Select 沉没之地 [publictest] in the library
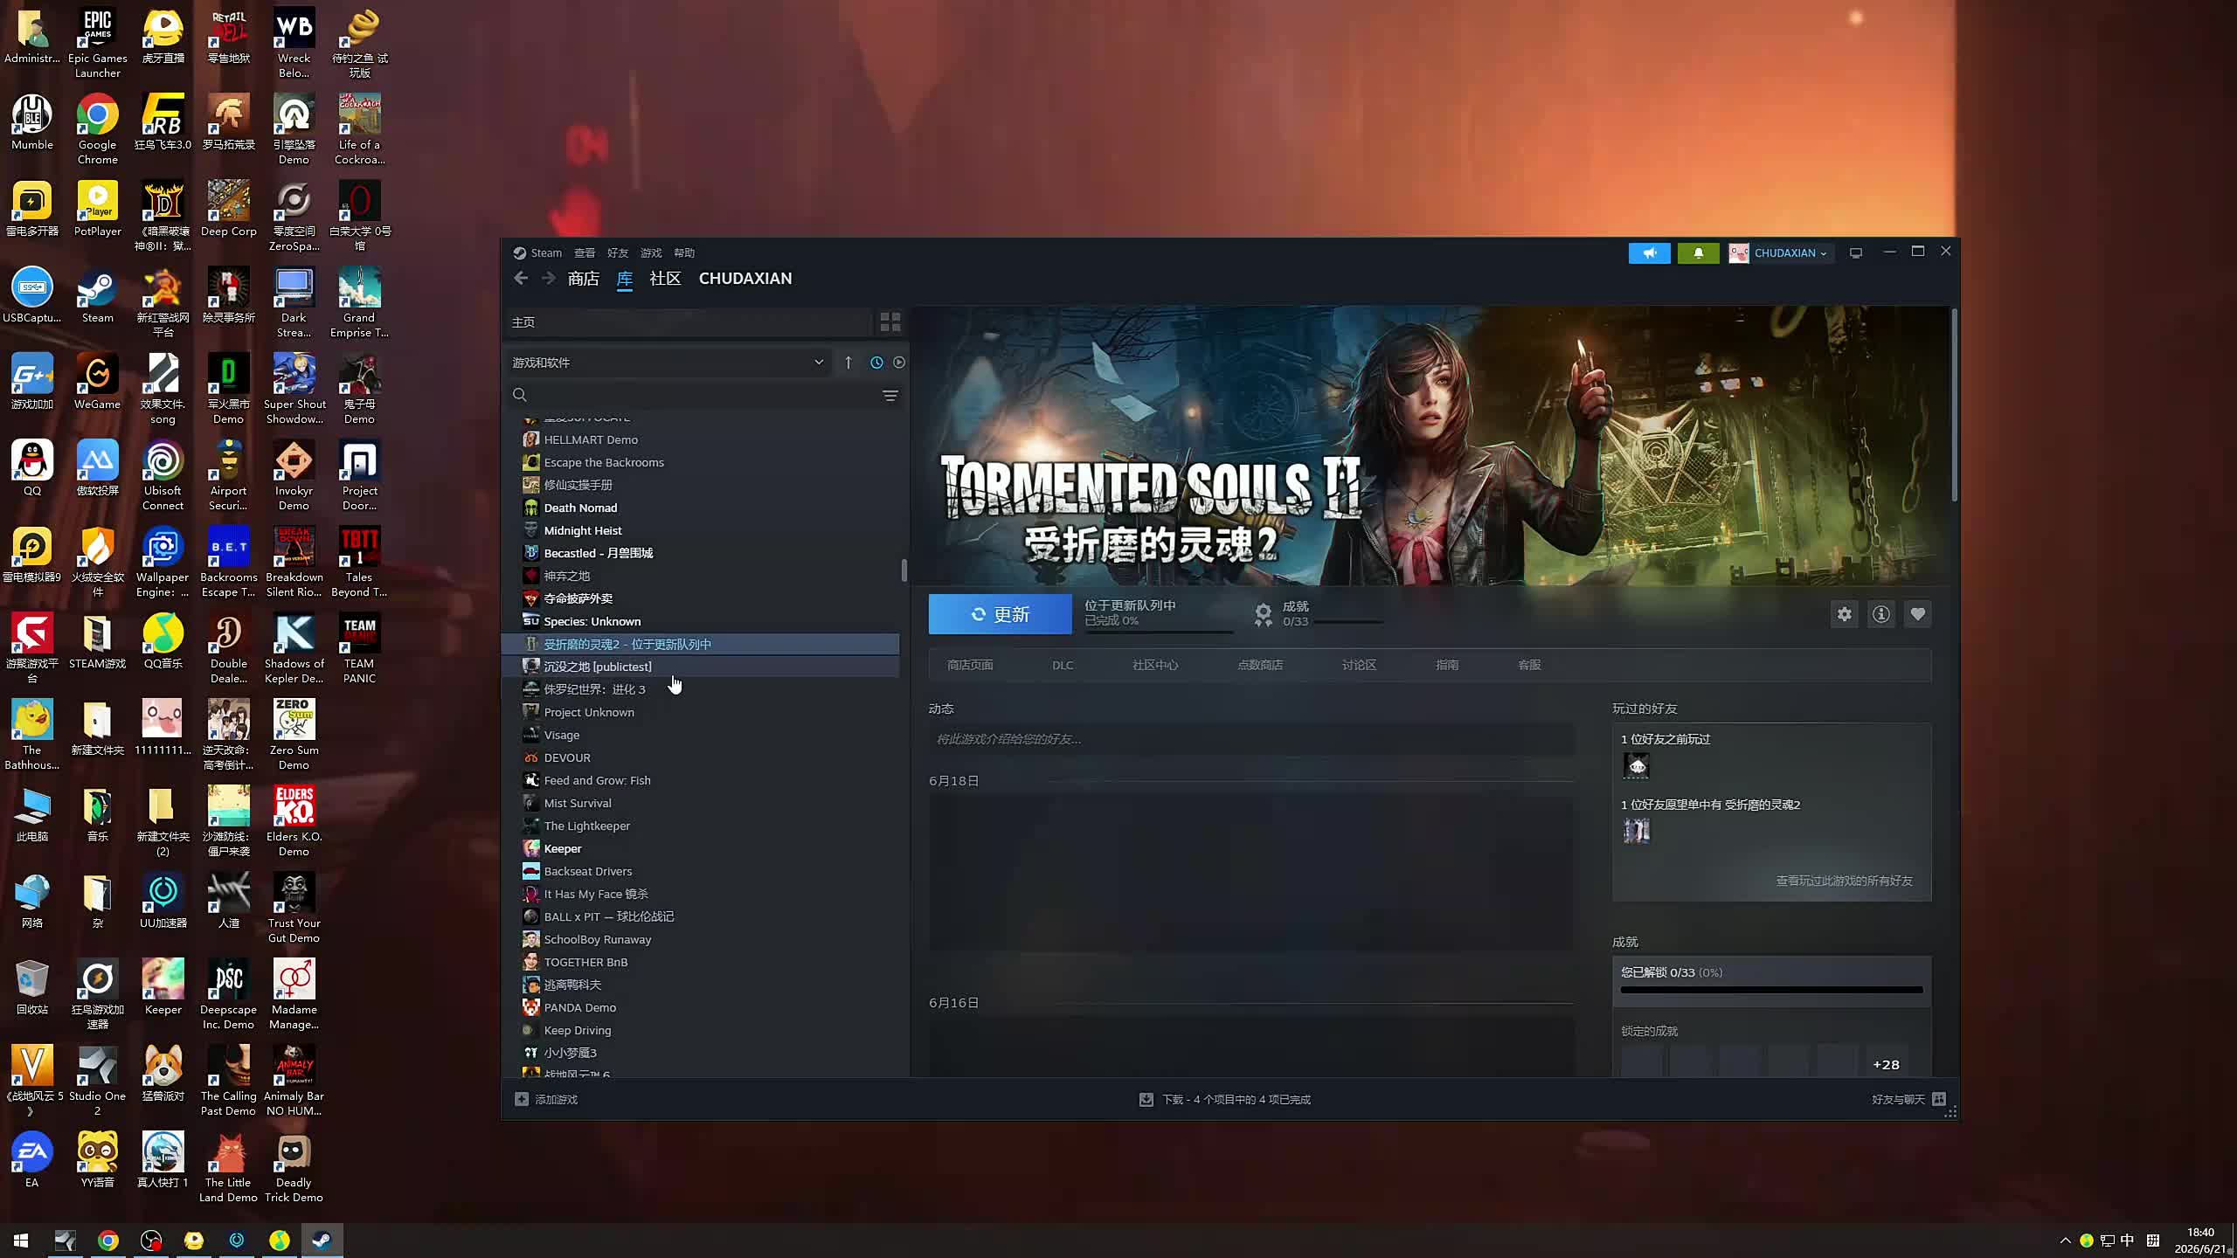Image resolution: width=2237 pixels, height=1258 pixels. [x=701, y=667]
